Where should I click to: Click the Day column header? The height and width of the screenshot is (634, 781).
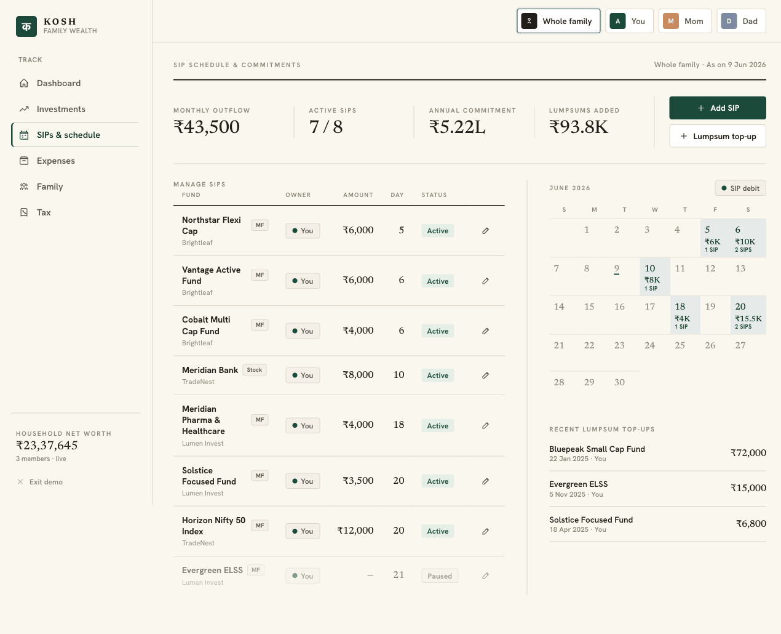tap(397, 195)
